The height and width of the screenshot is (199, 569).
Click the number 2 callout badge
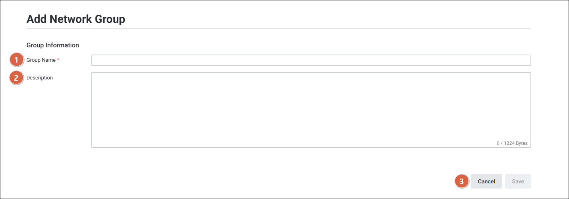16,78
